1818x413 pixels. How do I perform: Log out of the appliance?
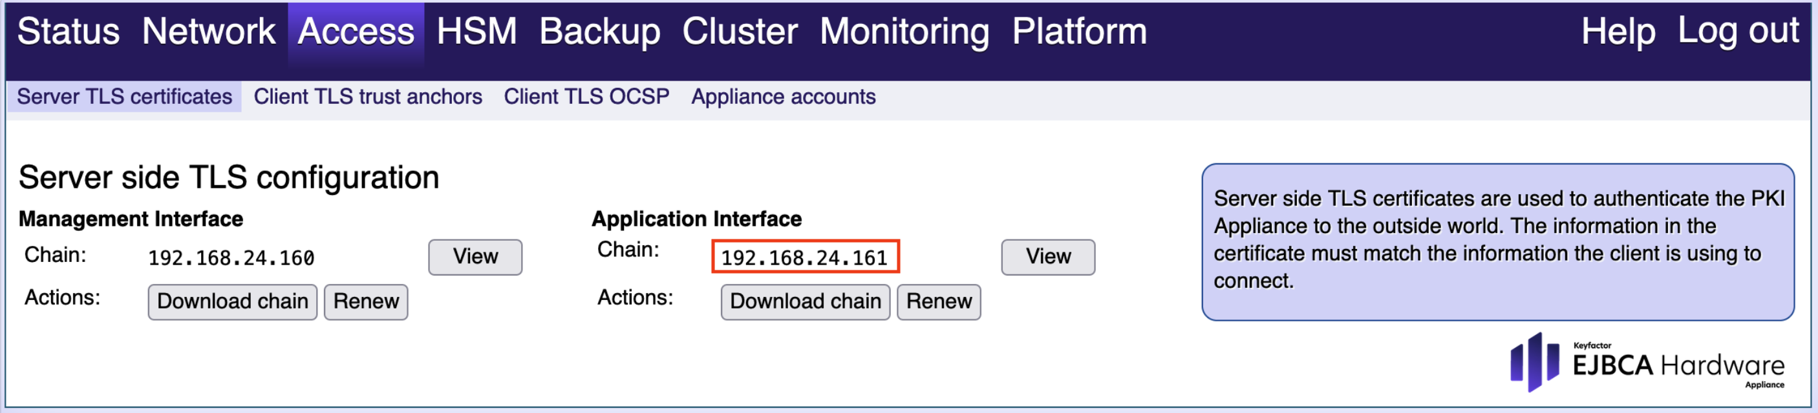point(1738,32)
